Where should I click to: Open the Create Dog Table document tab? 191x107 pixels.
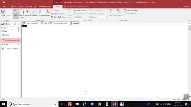[30, 23]
